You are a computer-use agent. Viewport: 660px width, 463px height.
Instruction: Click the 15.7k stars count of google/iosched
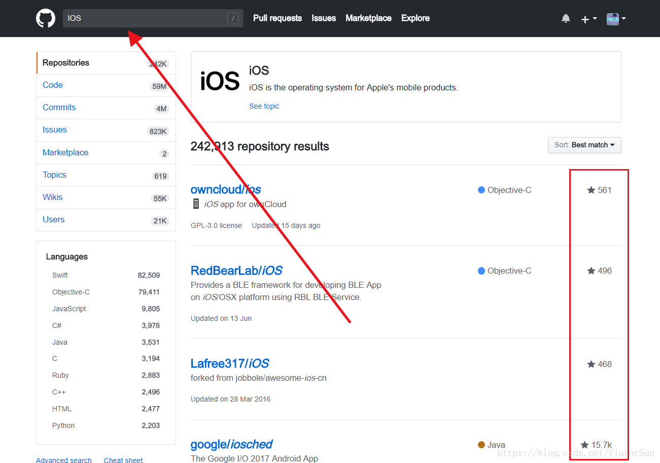click(x=596, y=445)
